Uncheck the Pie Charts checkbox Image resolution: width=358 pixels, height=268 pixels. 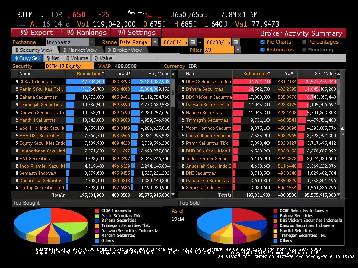click(x=263, y=42)
